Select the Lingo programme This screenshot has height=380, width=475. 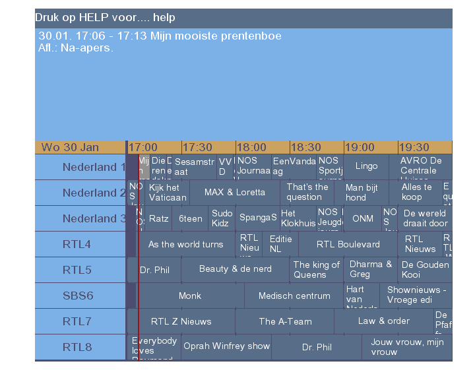366,167
